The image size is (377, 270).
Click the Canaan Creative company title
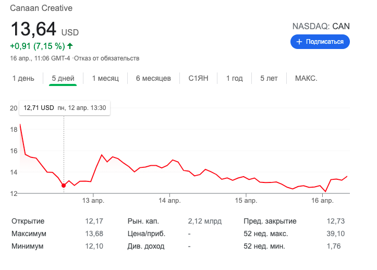42,8
